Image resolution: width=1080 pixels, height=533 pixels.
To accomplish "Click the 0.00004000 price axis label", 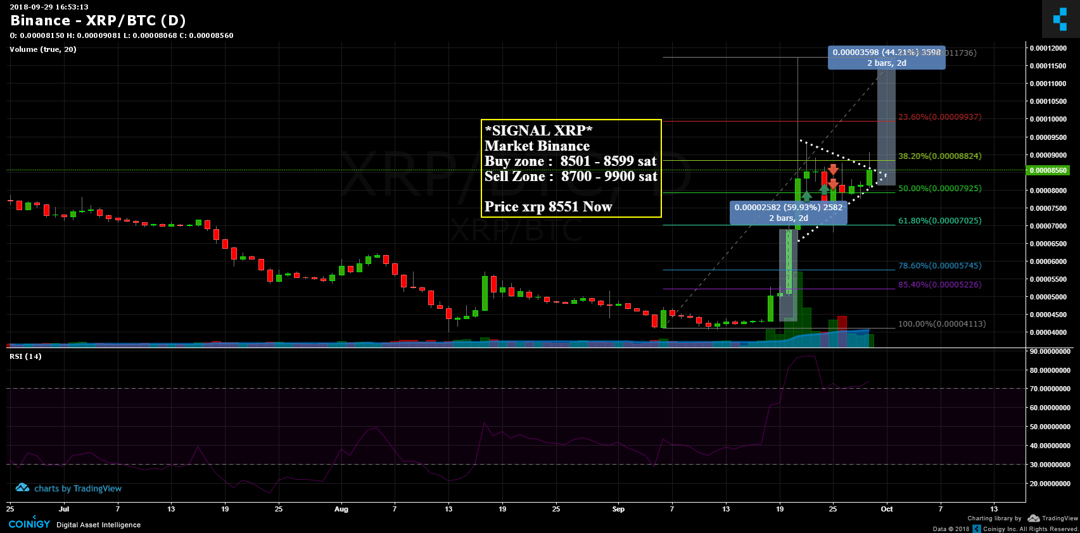I will click(x=1048, y=332).
